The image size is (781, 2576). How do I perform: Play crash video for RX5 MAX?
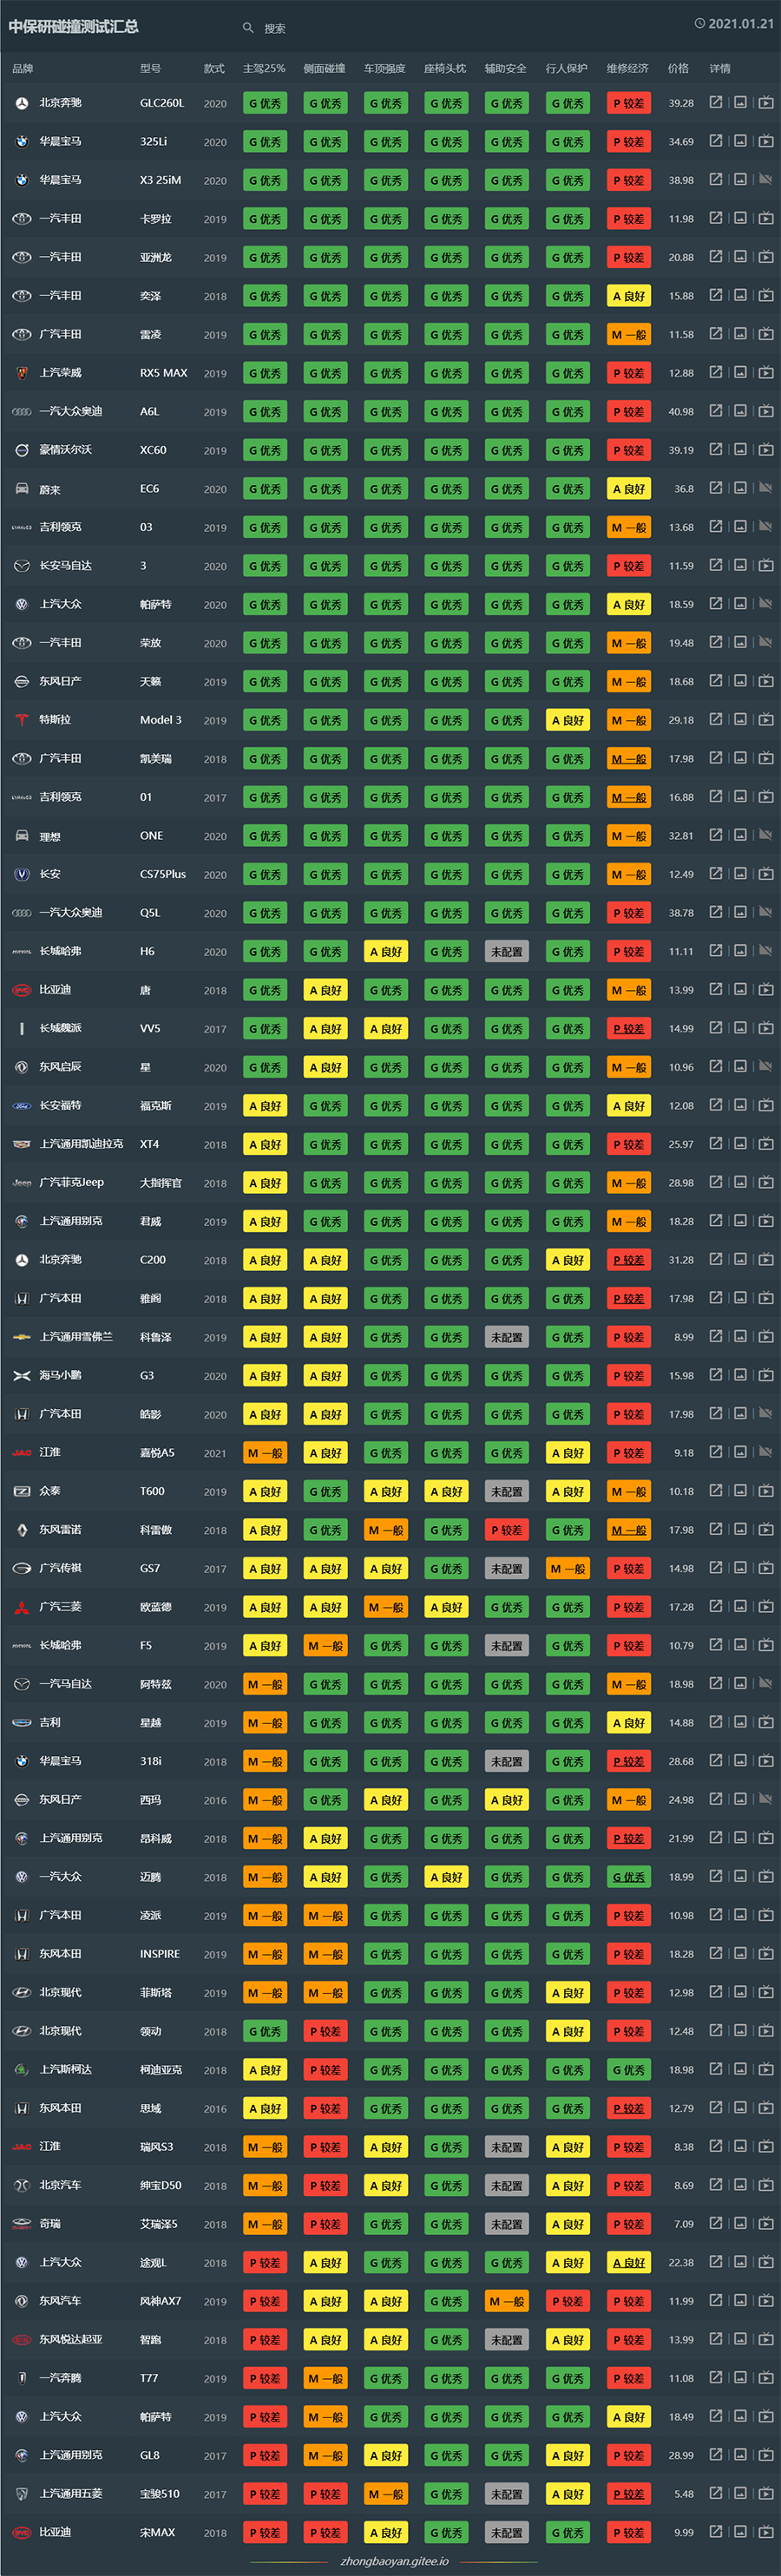point(766,372)
